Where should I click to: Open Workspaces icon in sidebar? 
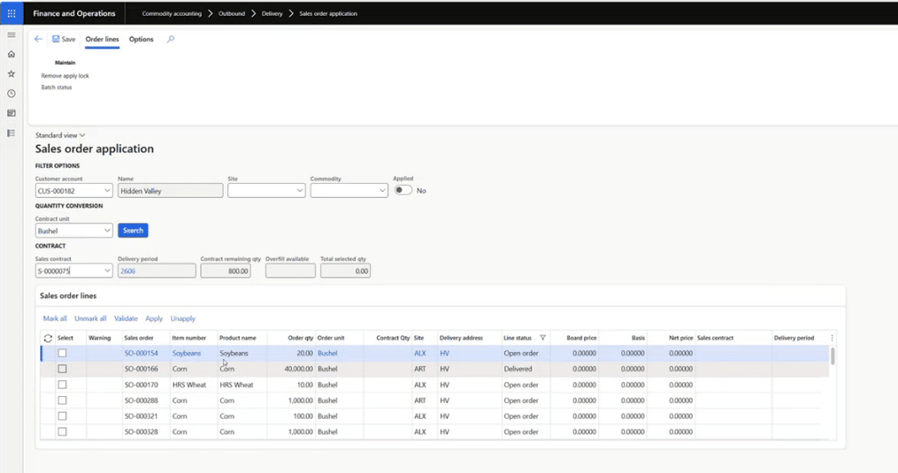coord(11,113)
